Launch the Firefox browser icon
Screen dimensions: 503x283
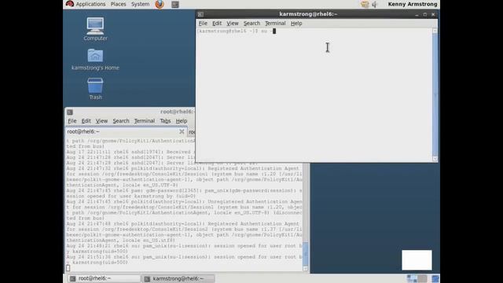(x=160, y=4)
